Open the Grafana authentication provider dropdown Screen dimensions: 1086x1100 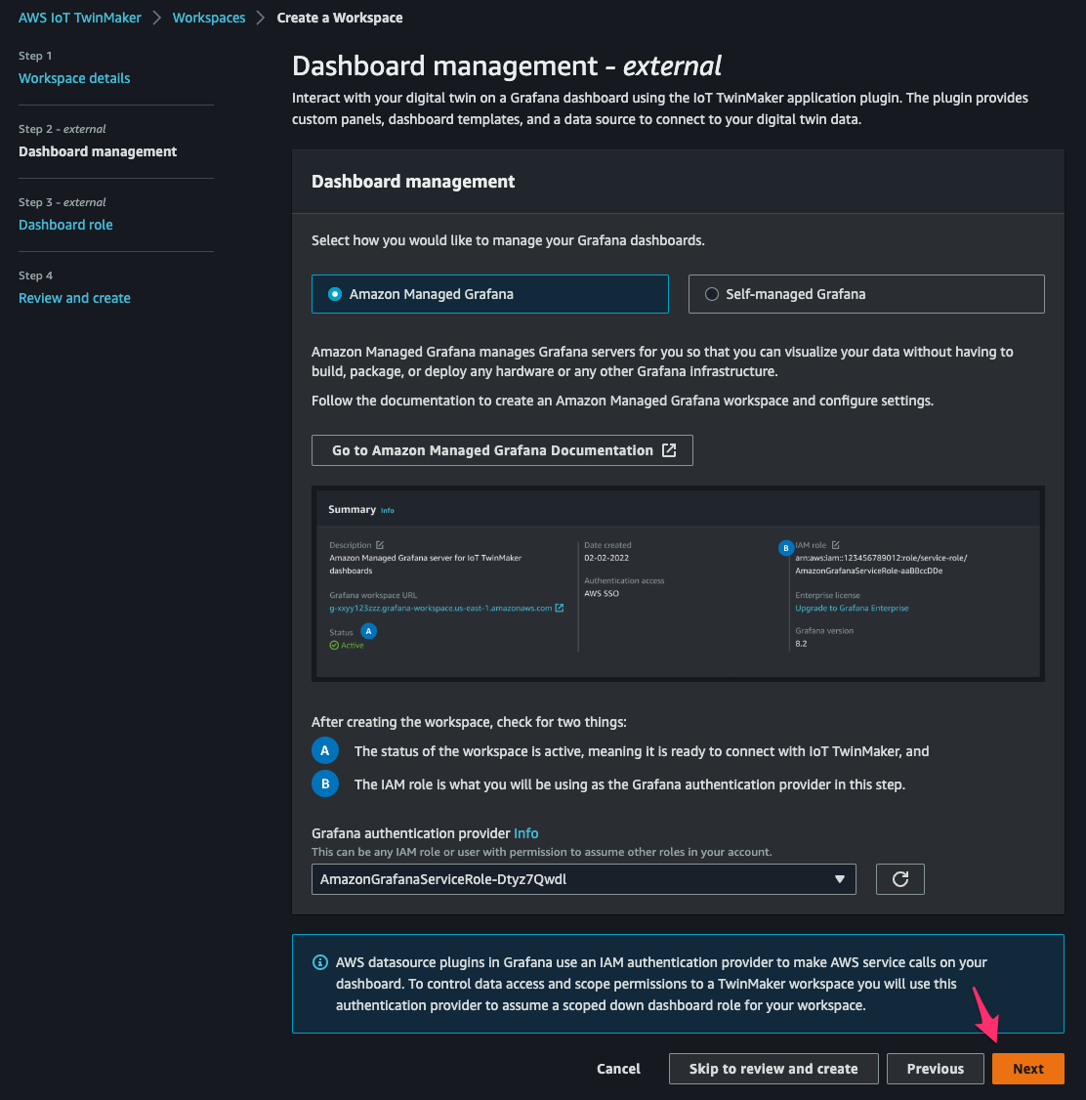click(583, 879)
